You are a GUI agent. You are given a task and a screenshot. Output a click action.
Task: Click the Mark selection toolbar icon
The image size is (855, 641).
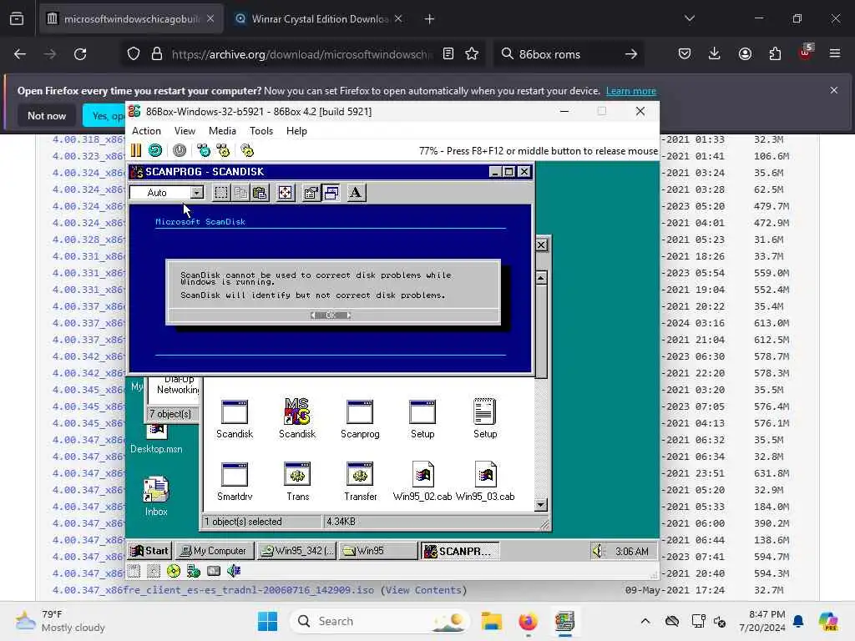coord(220,193)
